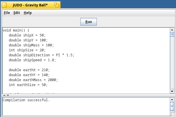
Task: Click the 'double earthX = 210;' line
Action: pos(29,70)
